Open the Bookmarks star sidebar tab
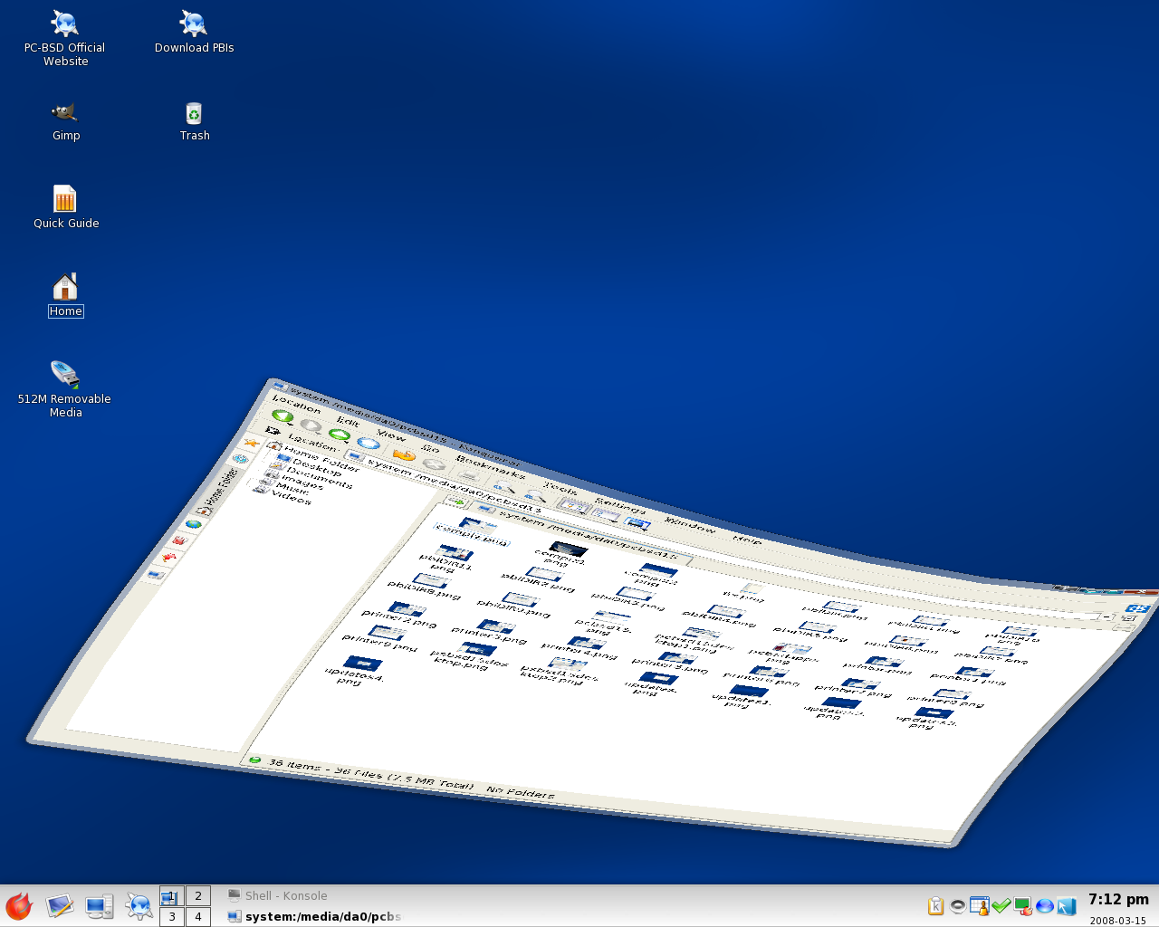The height and width of the screenshot is (927, 1159). tap(251, 443)
